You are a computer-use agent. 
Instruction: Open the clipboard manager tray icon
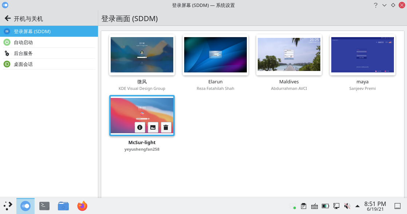pos(304,206)
